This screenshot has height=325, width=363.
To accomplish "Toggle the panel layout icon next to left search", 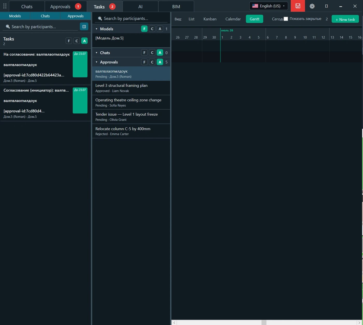I will (x=84, y=26).
